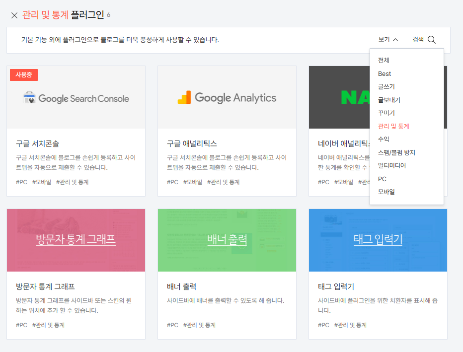Select 전체 in the view menu

pos(384,60)
